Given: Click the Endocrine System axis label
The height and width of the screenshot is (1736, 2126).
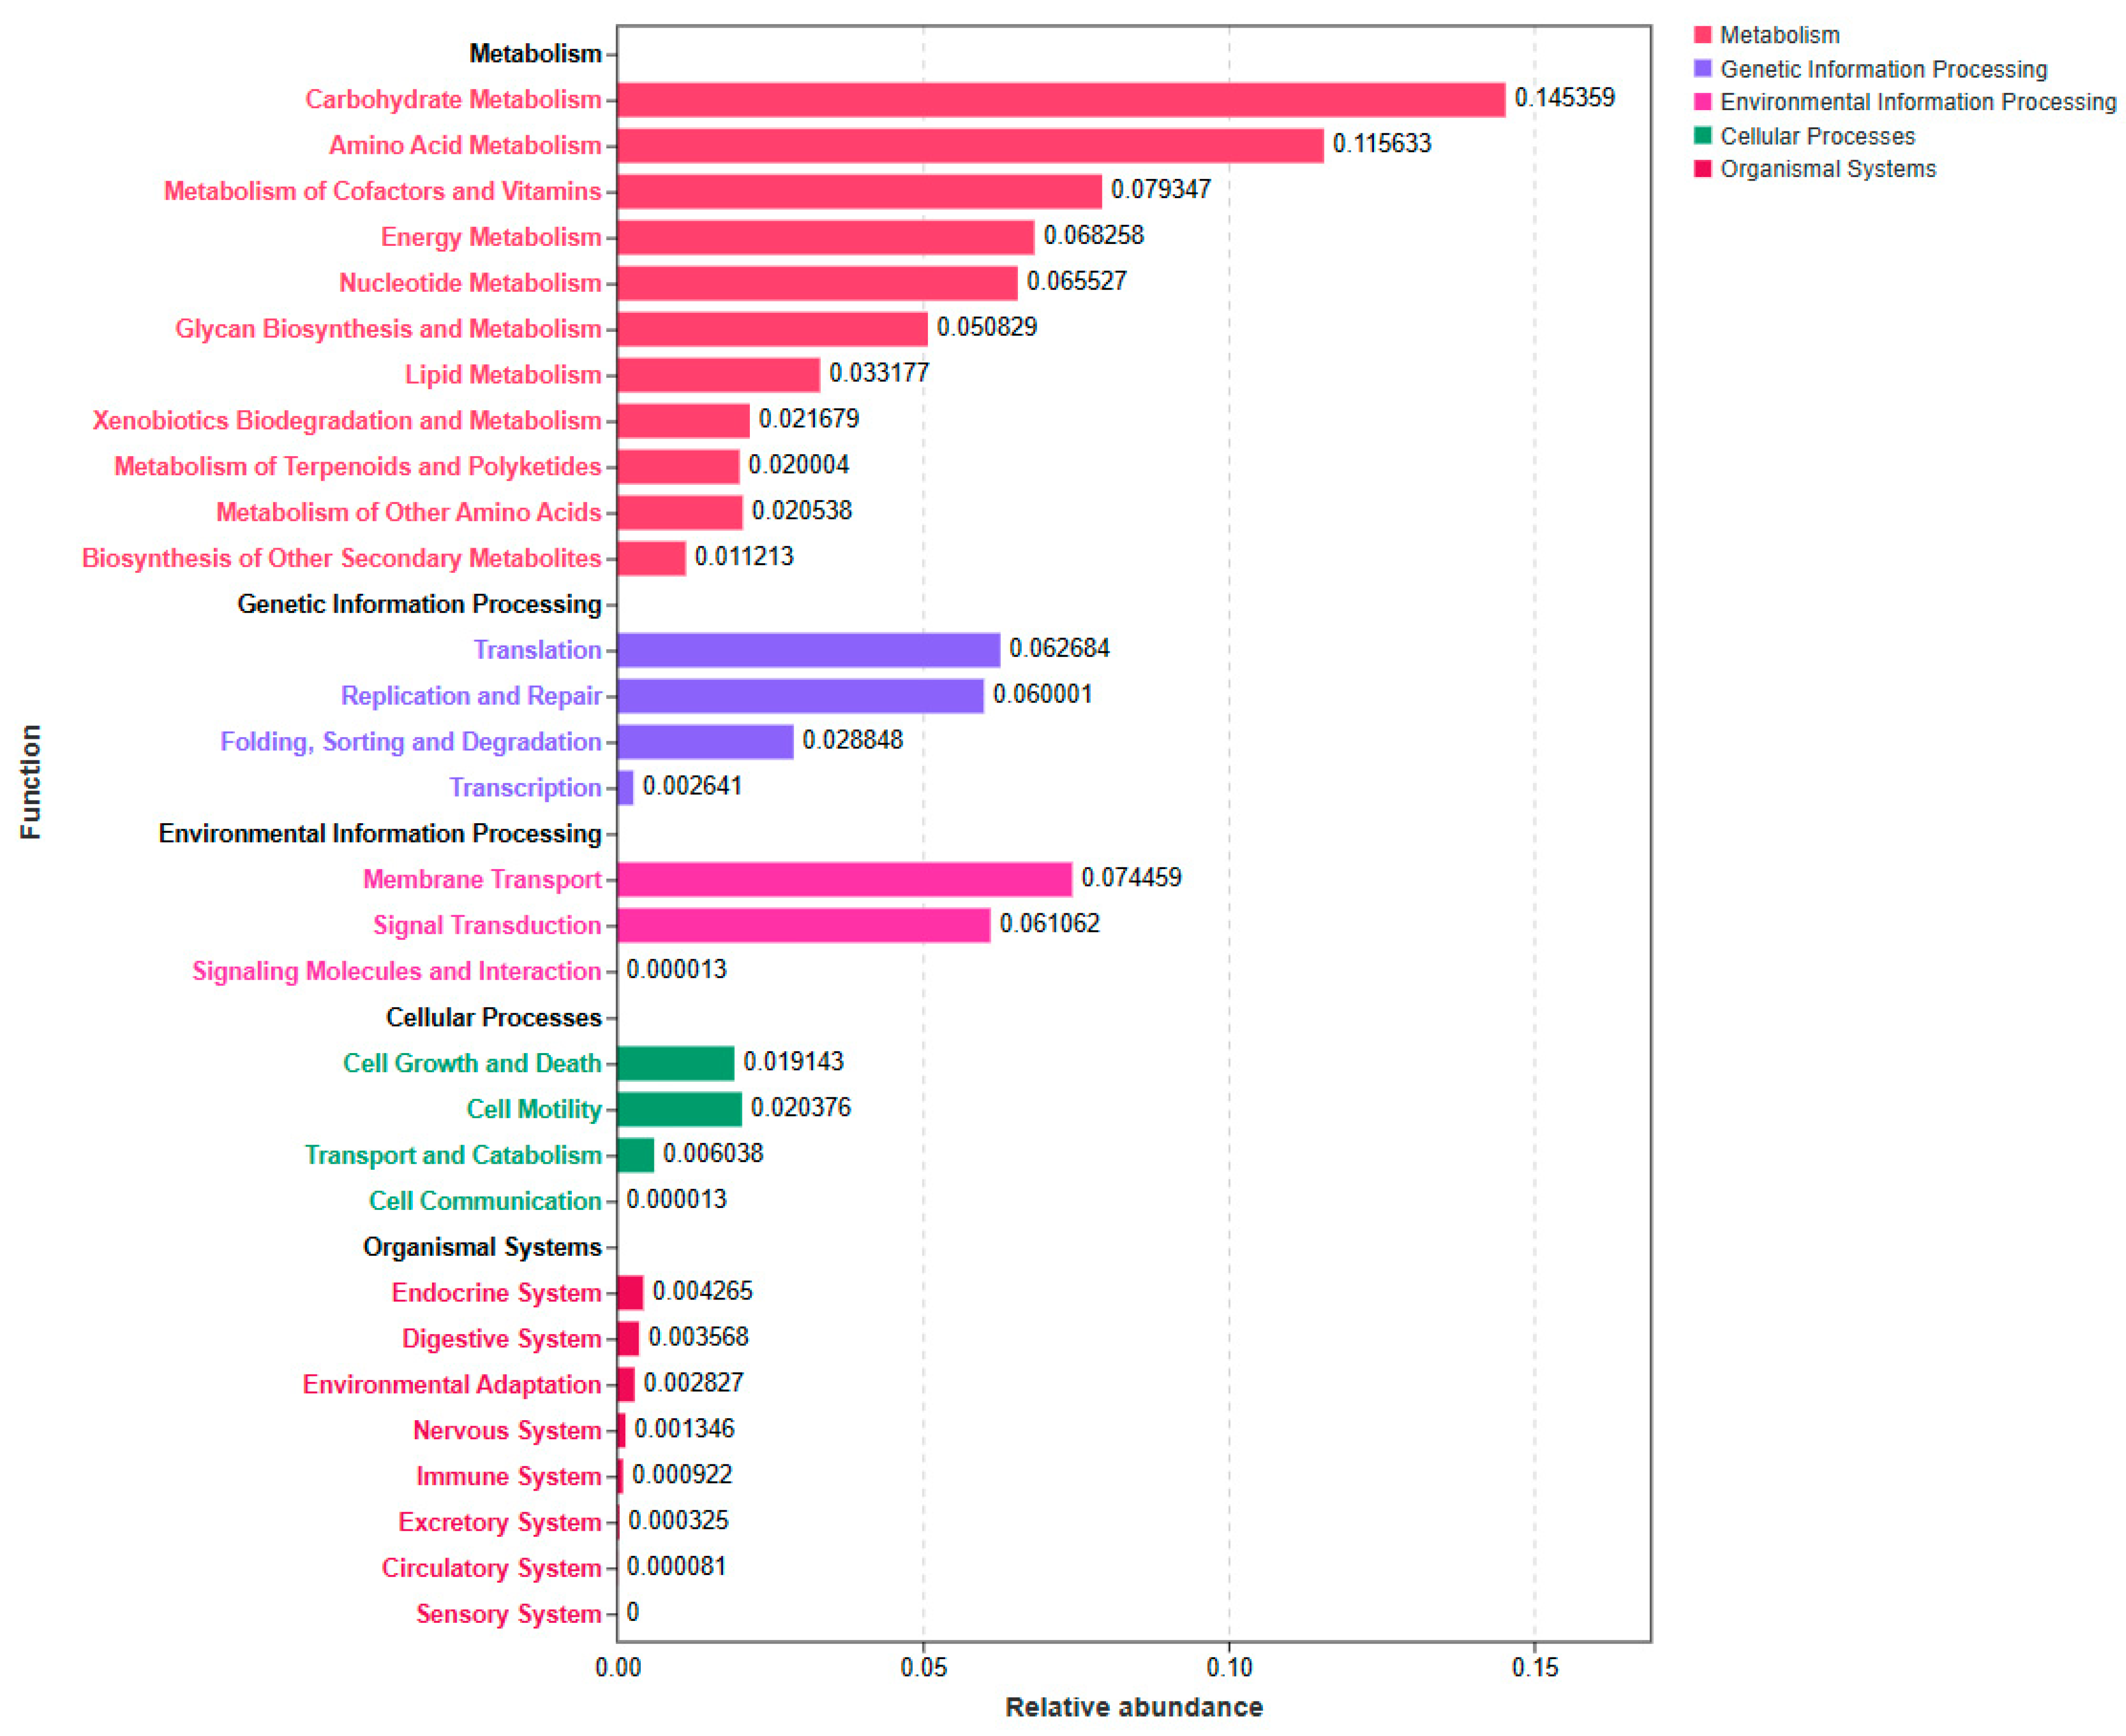Looking at the screenshot, I should 496,1293.
